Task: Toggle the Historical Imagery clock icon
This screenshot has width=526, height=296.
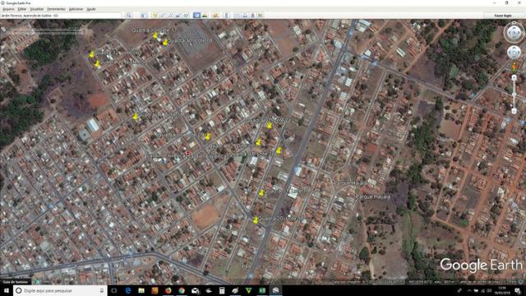Action: [x=196, y=16]
